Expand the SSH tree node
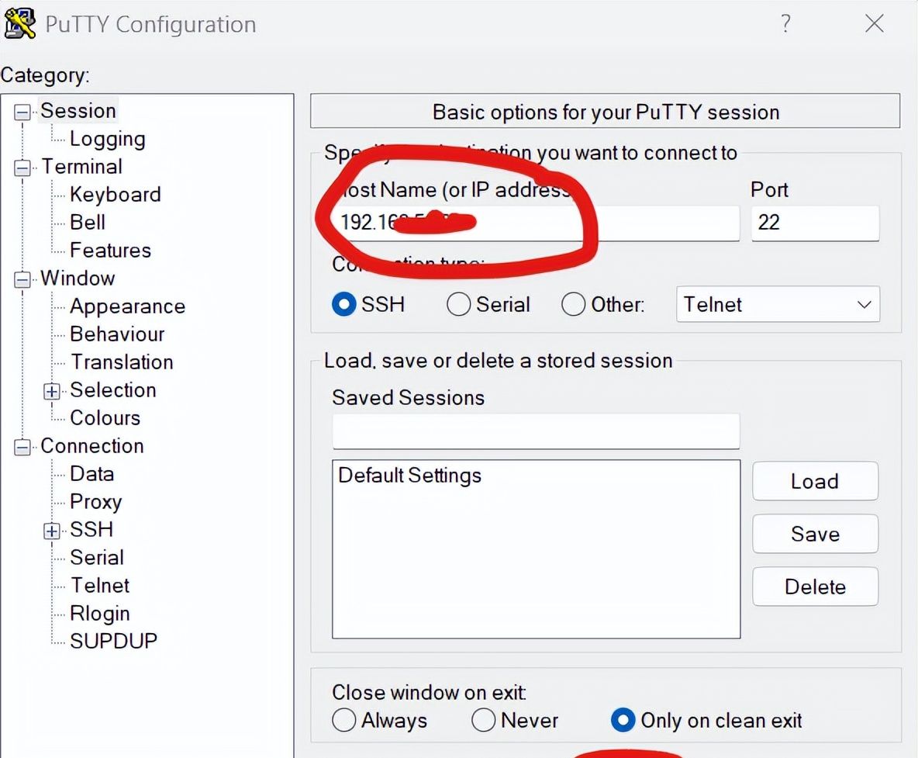This screenshot has width=918, height=758. (52, 531)
